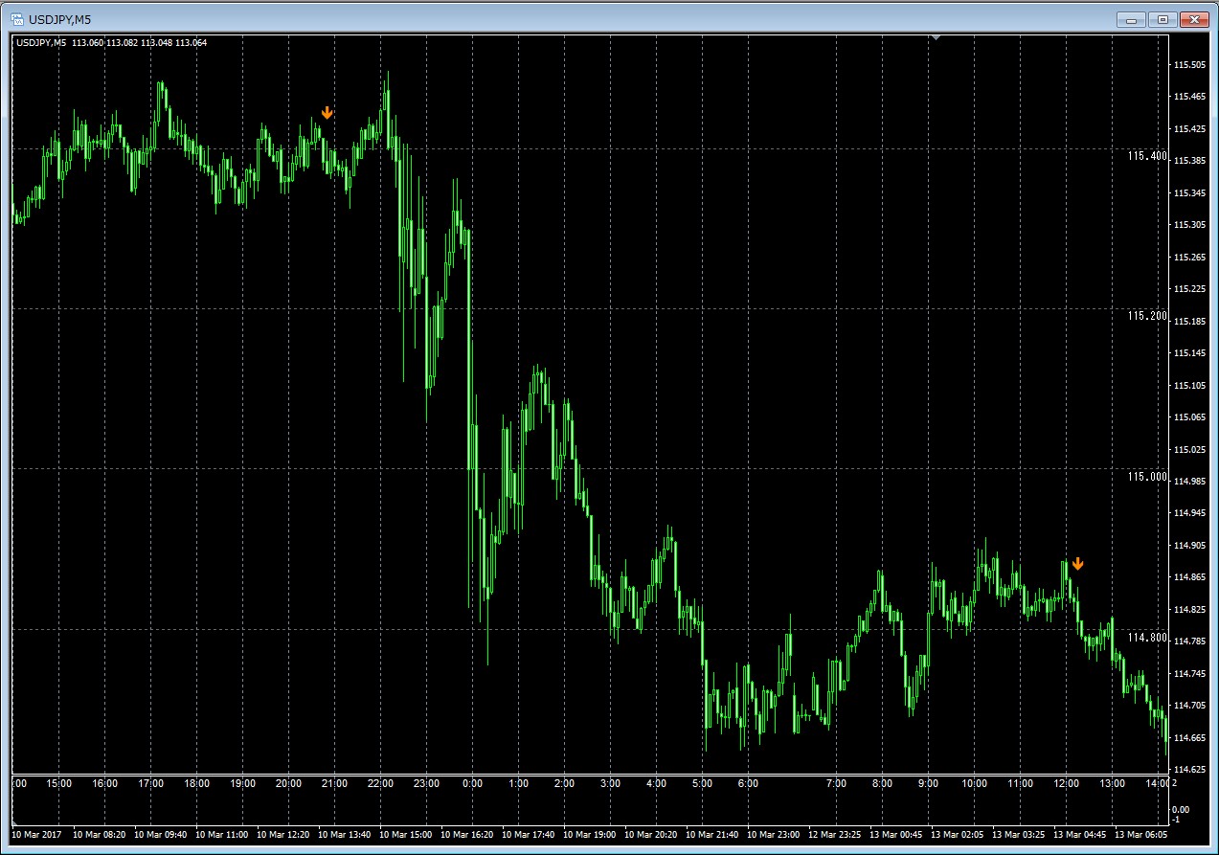Click the 115.305 price scale value
This screenshot has height=855, width=1219.
pos(1188,225)
